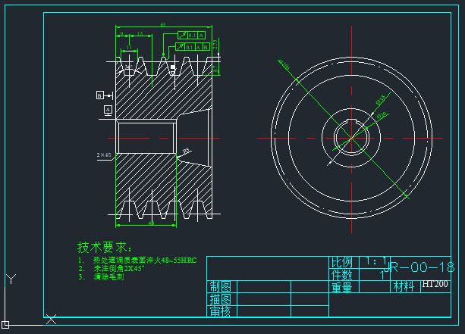The image size is (465, 334).
Task: Click empty name cell beside 制图
Action: coord(264,286)
